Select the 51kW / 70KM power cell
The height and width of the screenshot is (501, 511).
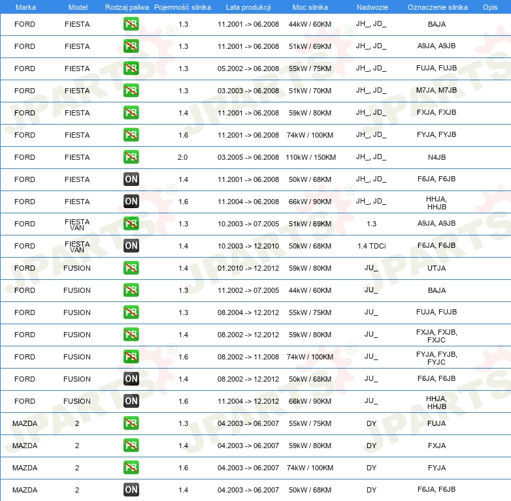310,91
